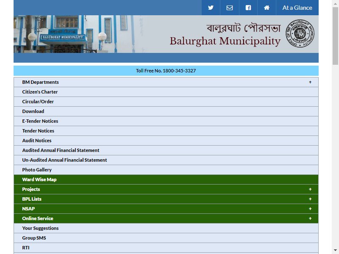Open the Twitter icon link
The height and width of the screenshot is (254, 339).
tap(211, 8)
